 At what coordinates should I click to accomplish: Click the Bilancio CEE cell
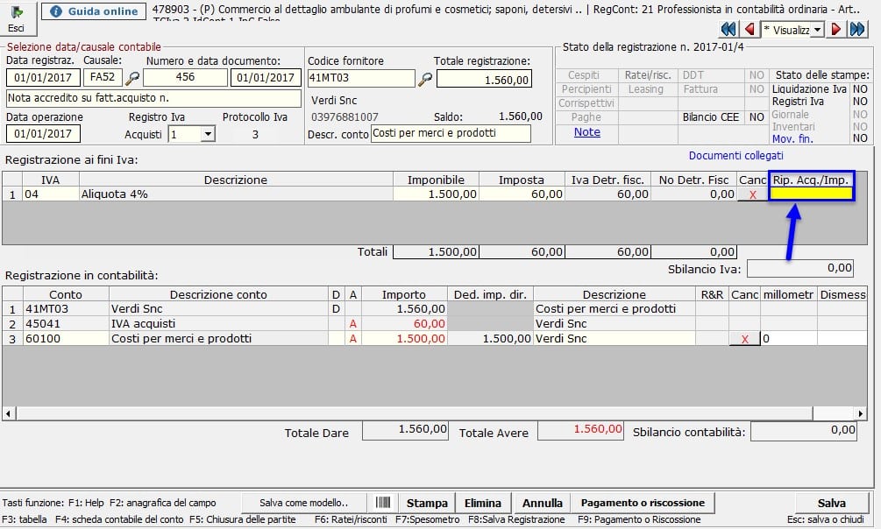711,117
